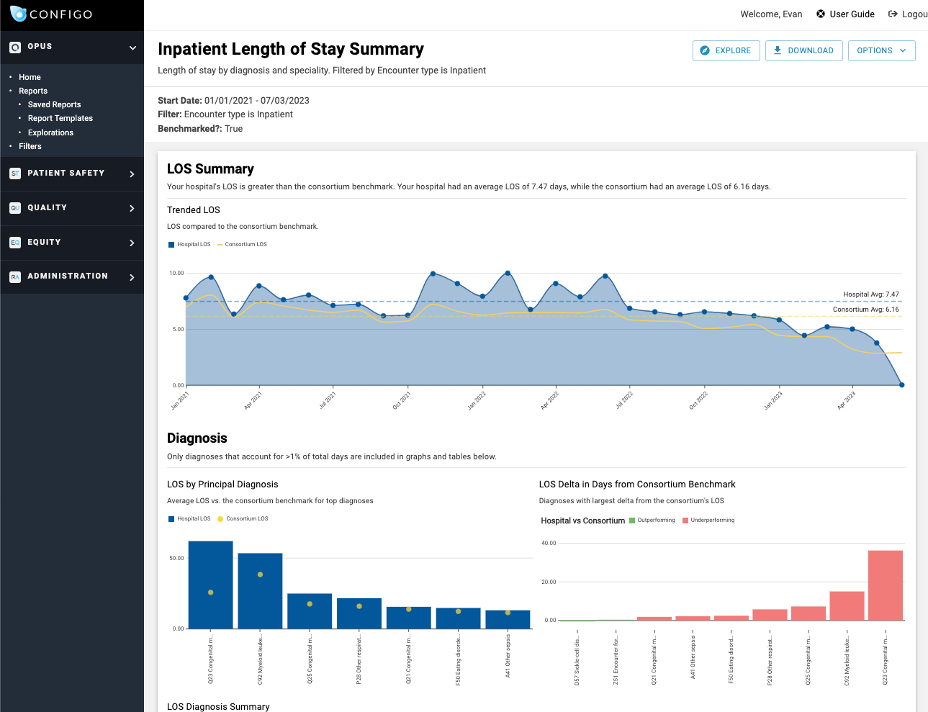This screenshot has height=712, width=928.
Task: Click the Q23 Congenital red delta bar
Action: [x=886, y=585]
